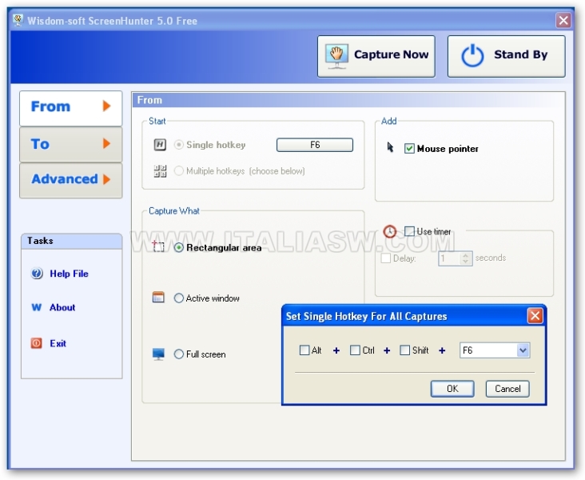
Task: Open the About link
Action: 62,307
